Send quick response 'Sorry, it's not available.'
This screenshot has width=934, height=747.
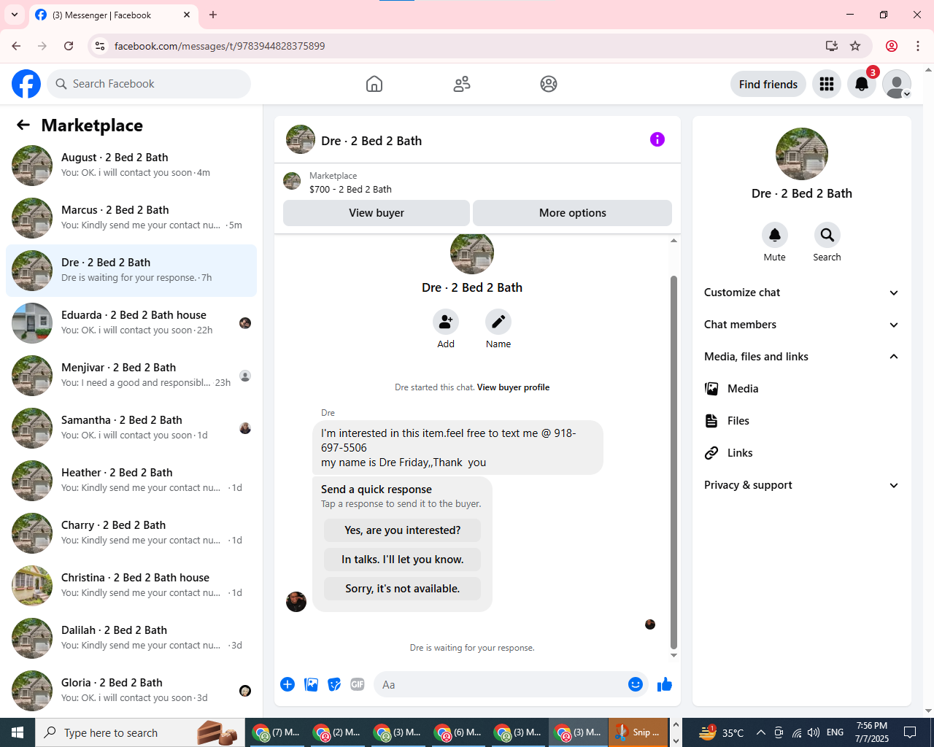point(403,589)
